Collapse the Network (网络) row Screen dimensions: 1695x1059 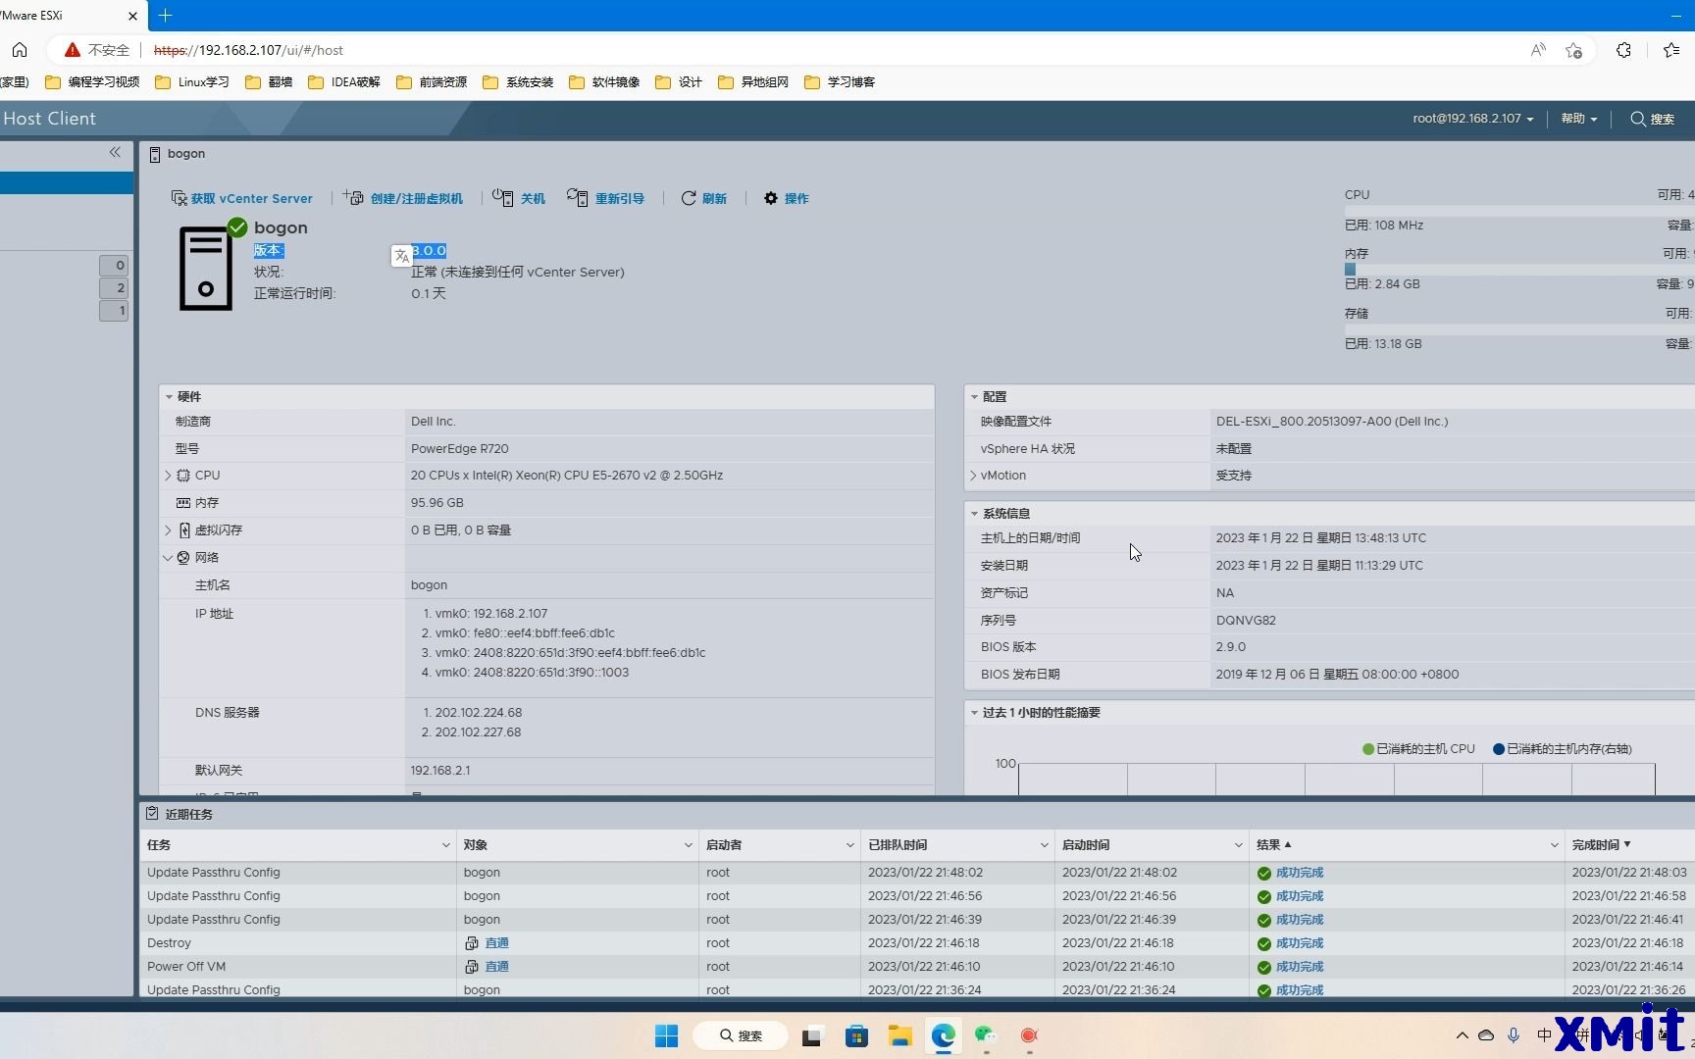pyautogui.click(x=168, y=558)
